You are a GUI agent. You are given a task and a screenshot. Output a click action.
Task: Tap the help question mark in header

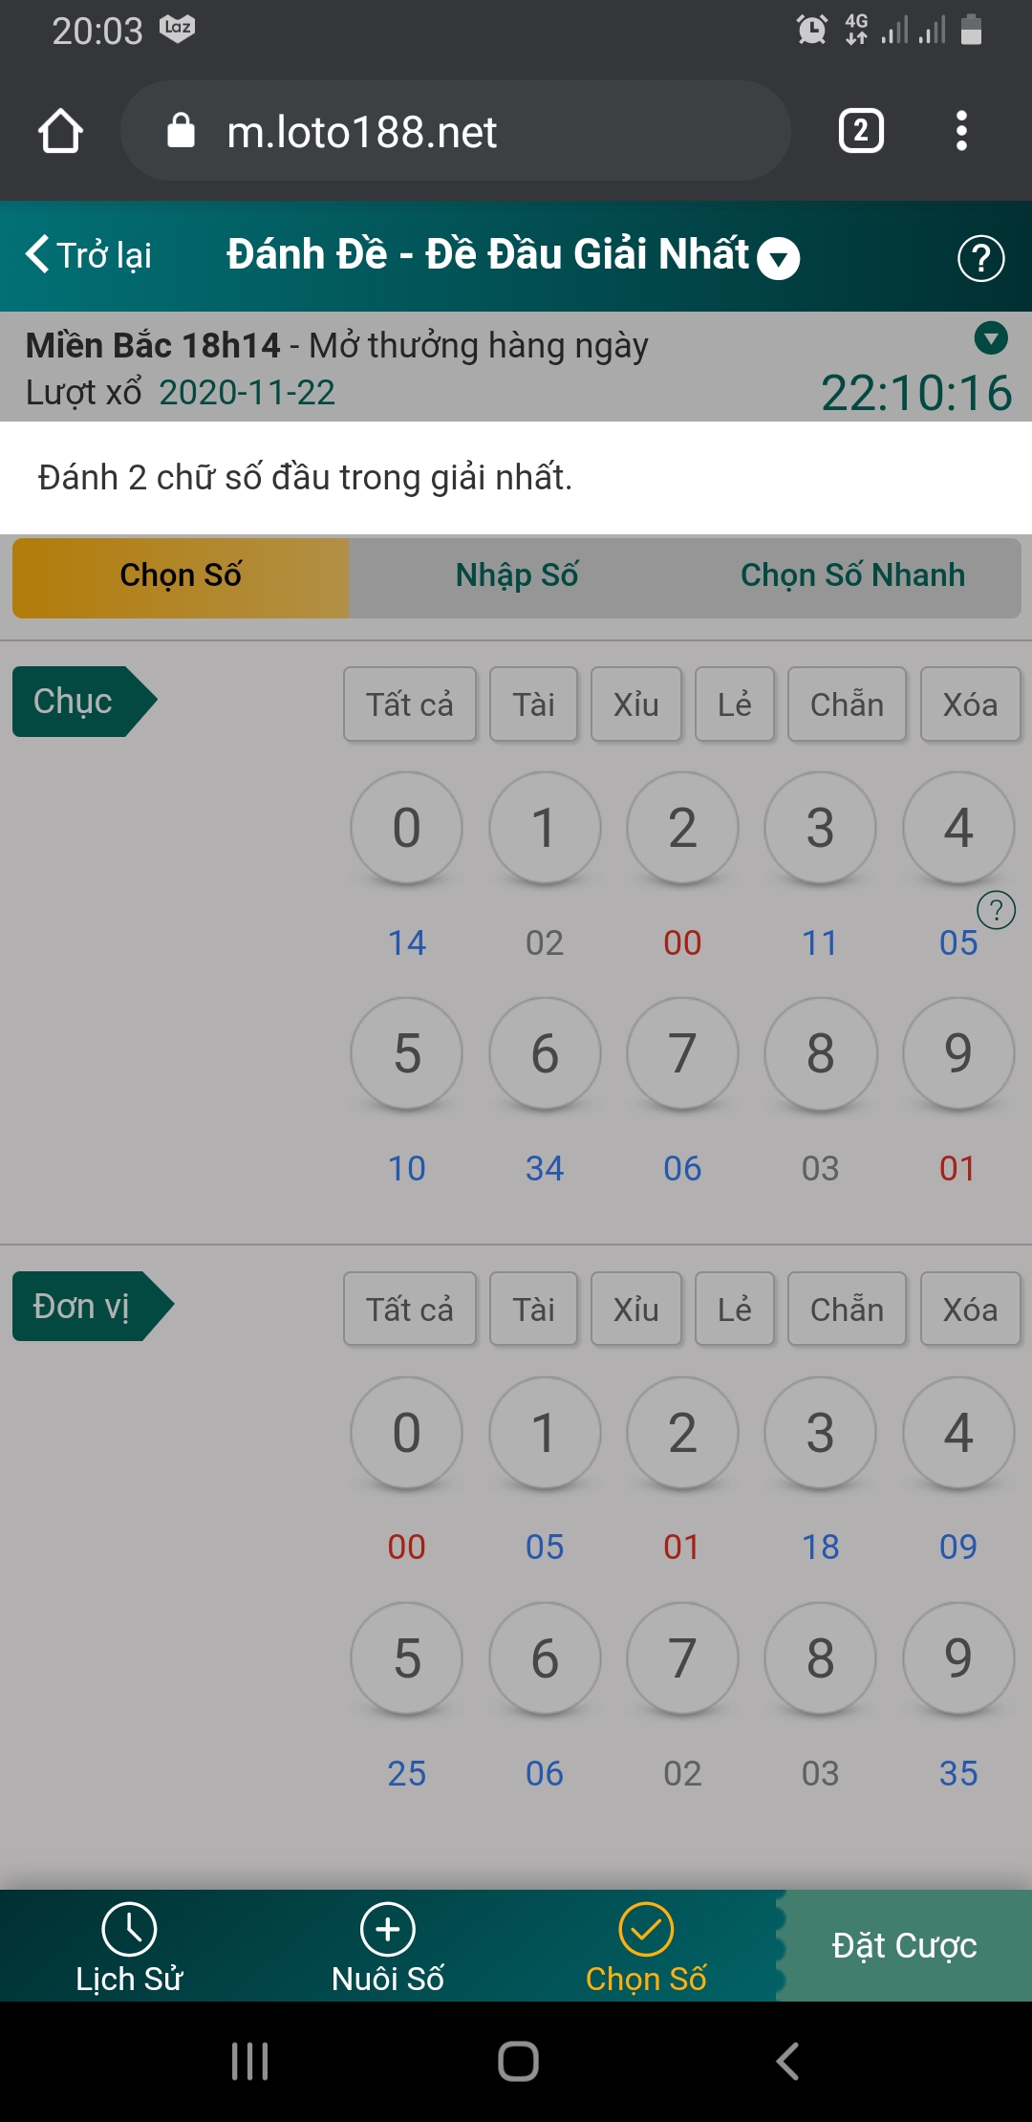(x=980, y=258)
